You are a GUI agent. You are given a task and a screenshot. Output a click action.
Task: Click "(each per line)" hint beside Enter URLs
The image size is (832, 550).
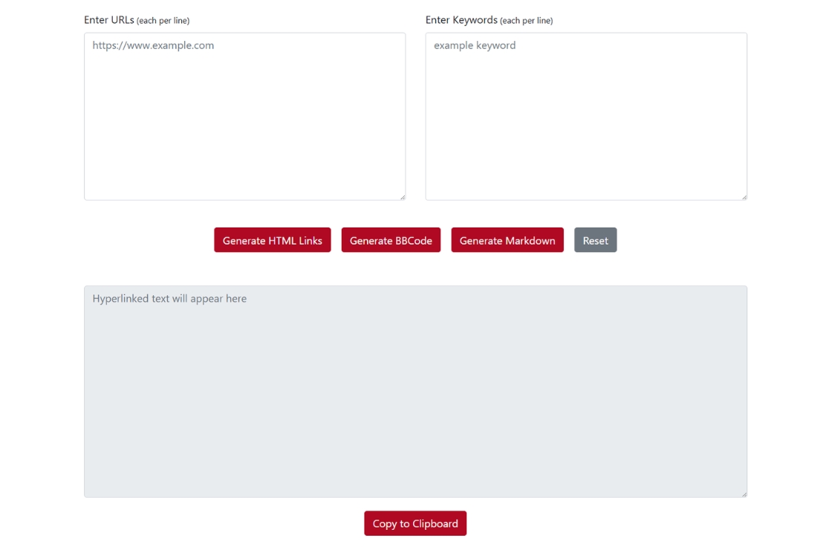163,21
